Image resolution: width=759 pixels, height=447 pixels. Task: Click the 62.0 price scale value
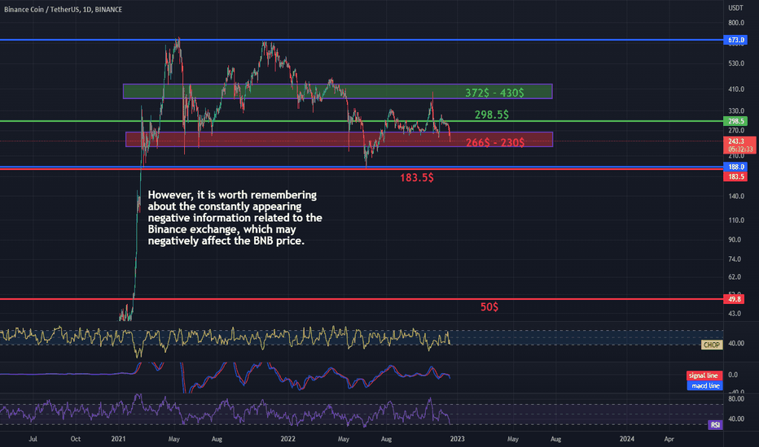click(735, 277)
